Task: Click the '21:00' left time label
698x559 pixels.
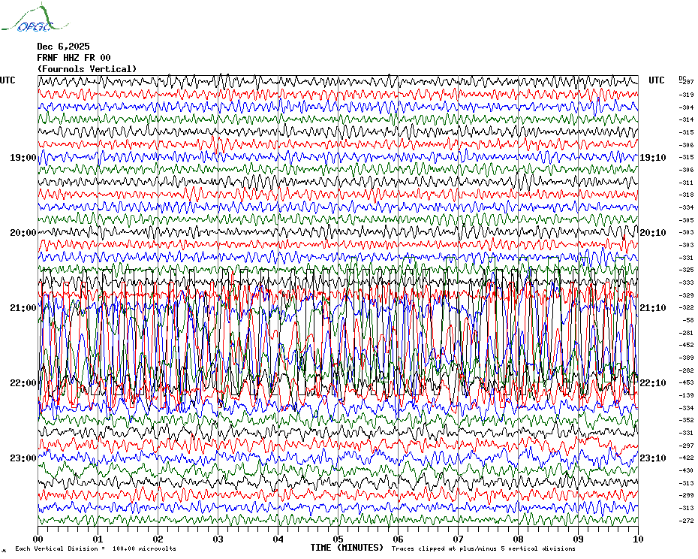Action: 23,308
